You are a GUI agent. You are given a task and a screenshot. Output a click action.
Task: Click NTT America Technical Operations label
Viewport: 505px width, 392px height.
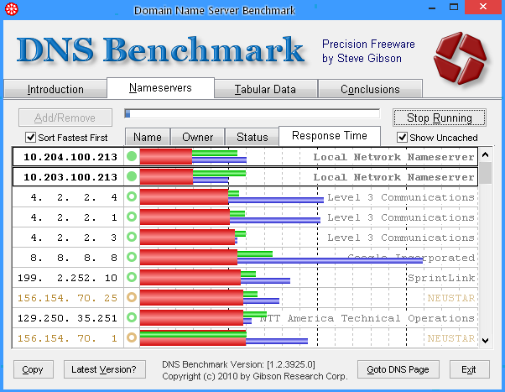[367, 318]
